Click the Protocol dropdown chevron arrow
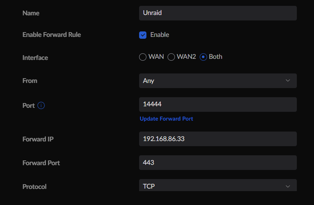The width and height of the screenshot is (314, 205). tap(288, 186)
